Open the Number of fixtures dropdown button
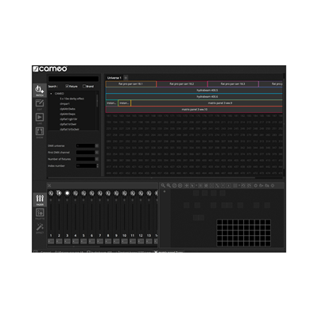Screen dimensions: 318x318 (97, 159)
